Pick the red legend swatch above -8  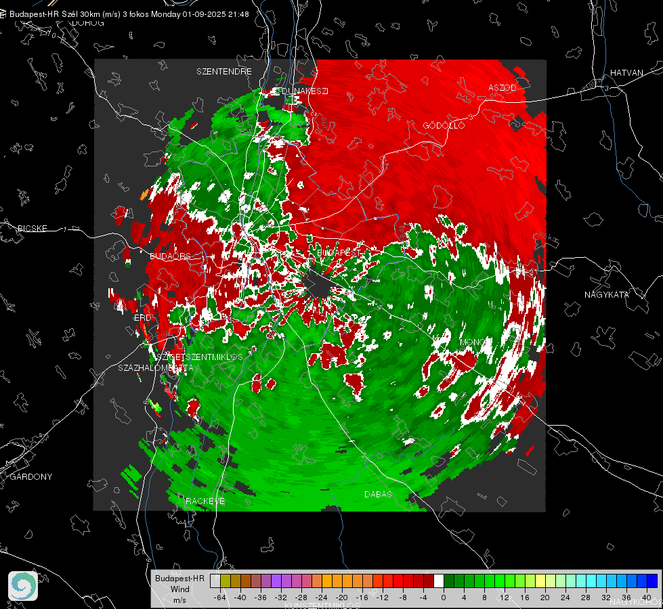click(x=398, y=581)
